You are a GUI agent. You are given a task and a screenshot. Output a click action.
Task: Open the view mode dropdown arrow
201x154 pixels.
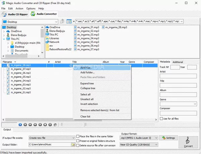pyautogui.click(x=74, y=21)
